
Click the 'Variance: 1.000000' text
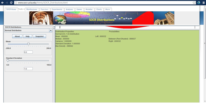[63, 41]
